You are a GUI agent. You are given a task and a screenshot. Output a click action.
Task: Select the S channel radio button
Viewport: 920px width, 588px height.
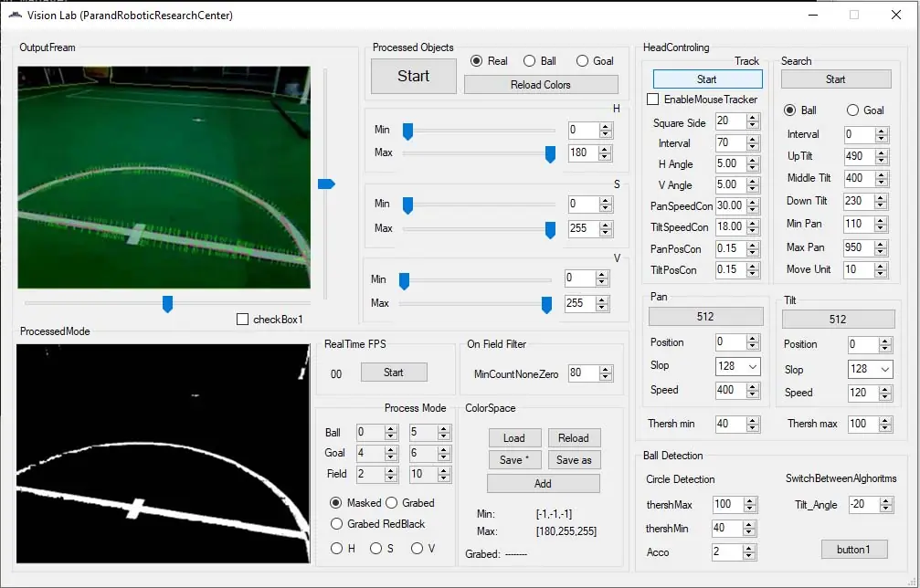(376, 548)
